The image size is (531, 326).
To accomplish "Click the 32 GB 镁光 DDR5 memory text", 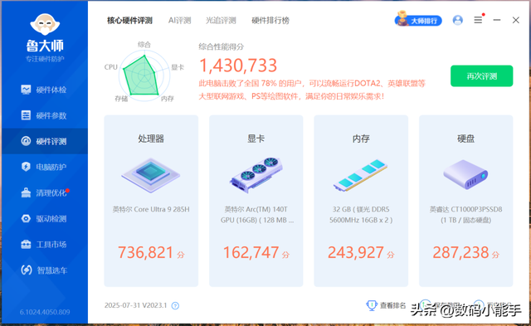I will (361, 215).
